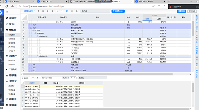This screenshot has width=199, height=110.
Task: Open 材料调差 in the sidebar
Action: coord(11,75)
